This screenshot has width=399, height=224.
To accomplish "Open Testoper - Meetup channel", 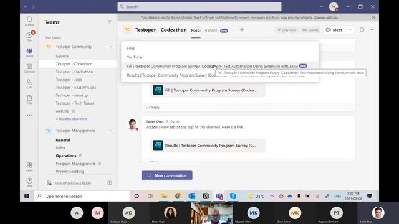I will [72, 95].
